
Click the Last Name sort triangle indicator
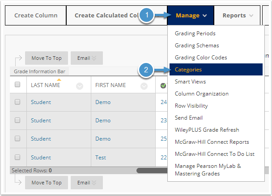pos(59,80)
